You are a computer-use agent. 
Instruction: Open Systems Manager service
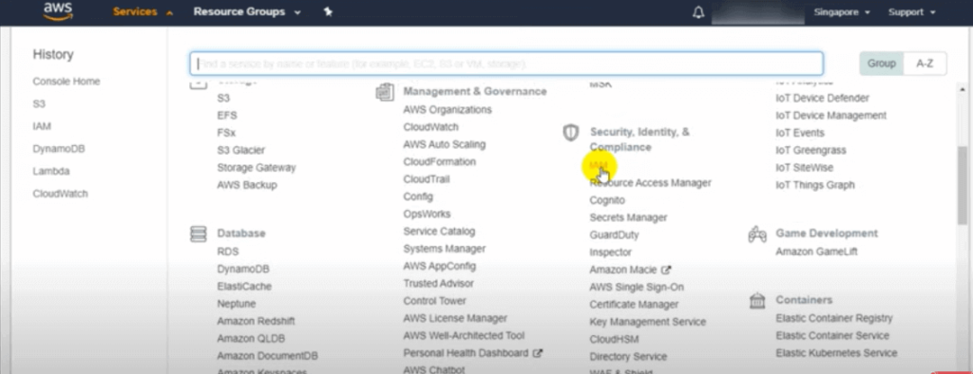pos(445,249)
